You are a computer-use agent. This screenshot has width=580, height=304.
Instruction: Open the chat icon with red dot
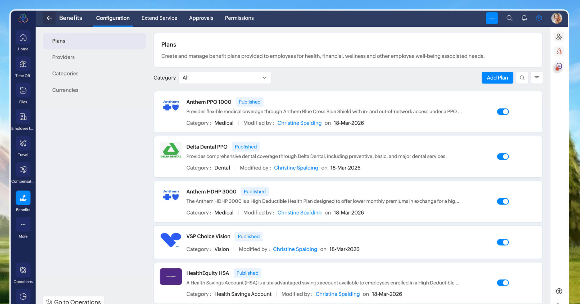pyautogui.click(x=559, y=66)
